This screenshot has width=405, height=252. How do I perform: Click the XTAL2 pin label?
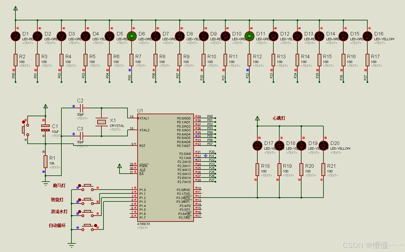[x=144, y=130]
